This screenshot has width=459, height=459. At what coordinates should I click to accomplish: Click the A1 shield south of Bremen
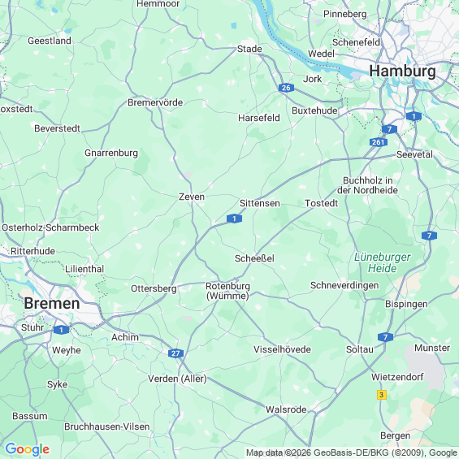click(61, 330)
